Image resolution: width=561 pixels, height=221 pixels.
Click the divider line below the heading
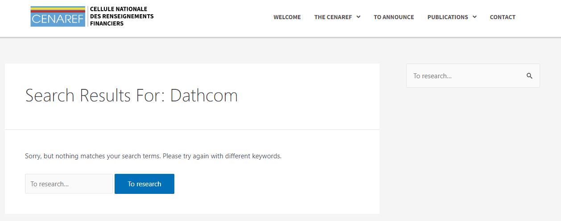point(192,129)
